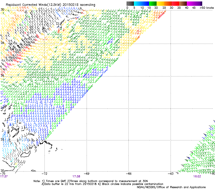Click the 'Rapidscat Corrected Winds(12.5KM)' title text
The image size is (215, 189).
tap(33, 5)
